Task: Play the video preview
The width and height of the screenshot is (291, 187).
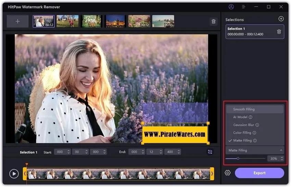Action: point(14,174)
